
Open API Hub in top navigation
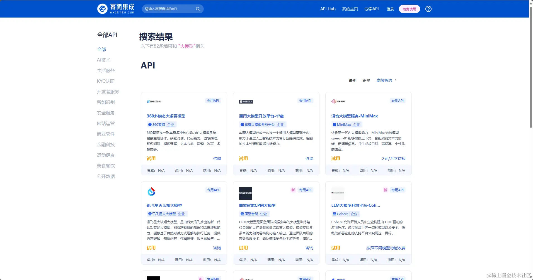[x=328, y=9]
